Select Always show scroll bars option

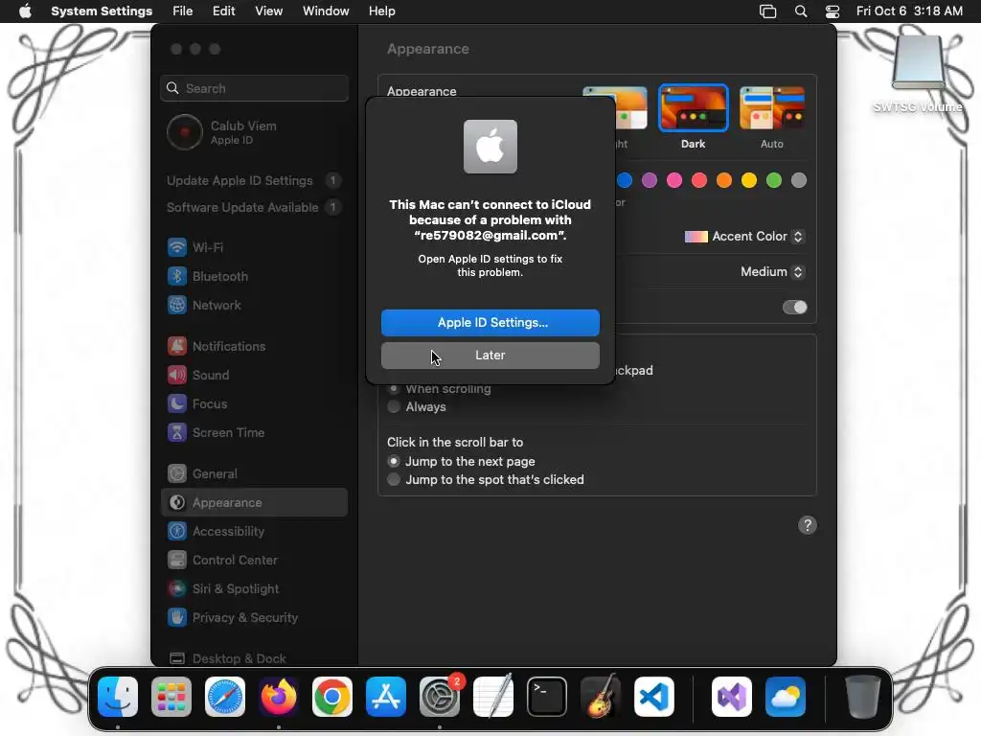(x=394, y=406)
